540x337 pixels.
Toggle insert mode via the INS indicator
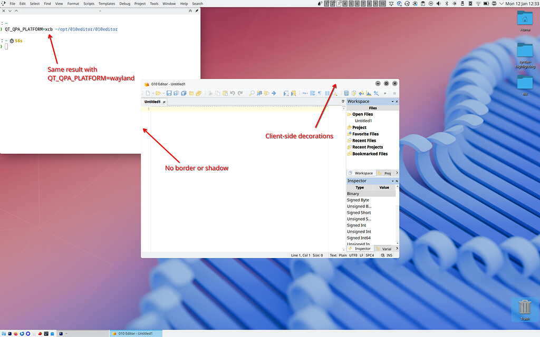(389, 255)
